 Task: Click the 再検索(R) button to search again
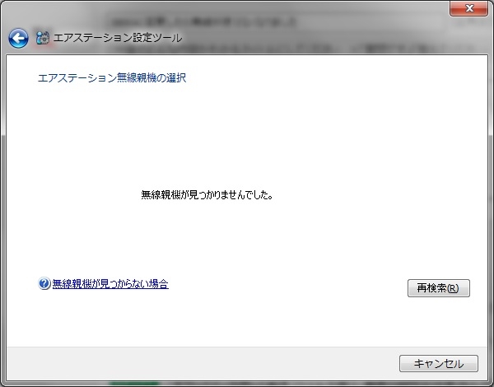439,288
